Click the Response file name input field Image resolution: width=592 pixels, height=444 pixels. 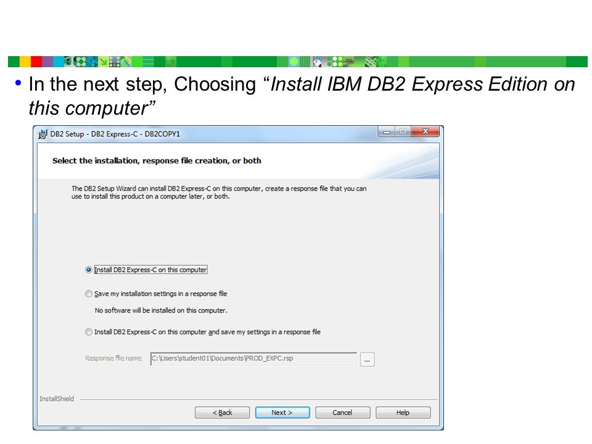click(253, 359)
